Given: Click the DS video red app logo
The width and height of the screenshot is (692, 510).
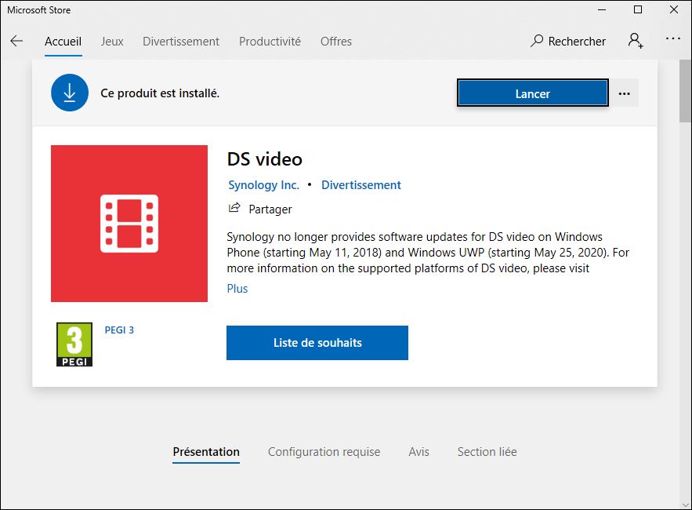Looking at the screenshot, I should point(129,224).
